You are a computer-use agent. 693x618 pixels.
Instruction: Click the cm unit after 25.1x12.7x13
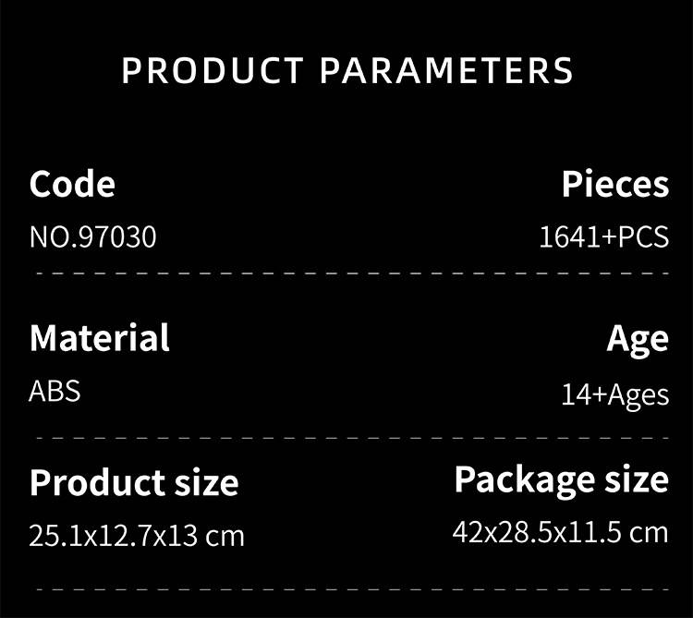(225, 535)
